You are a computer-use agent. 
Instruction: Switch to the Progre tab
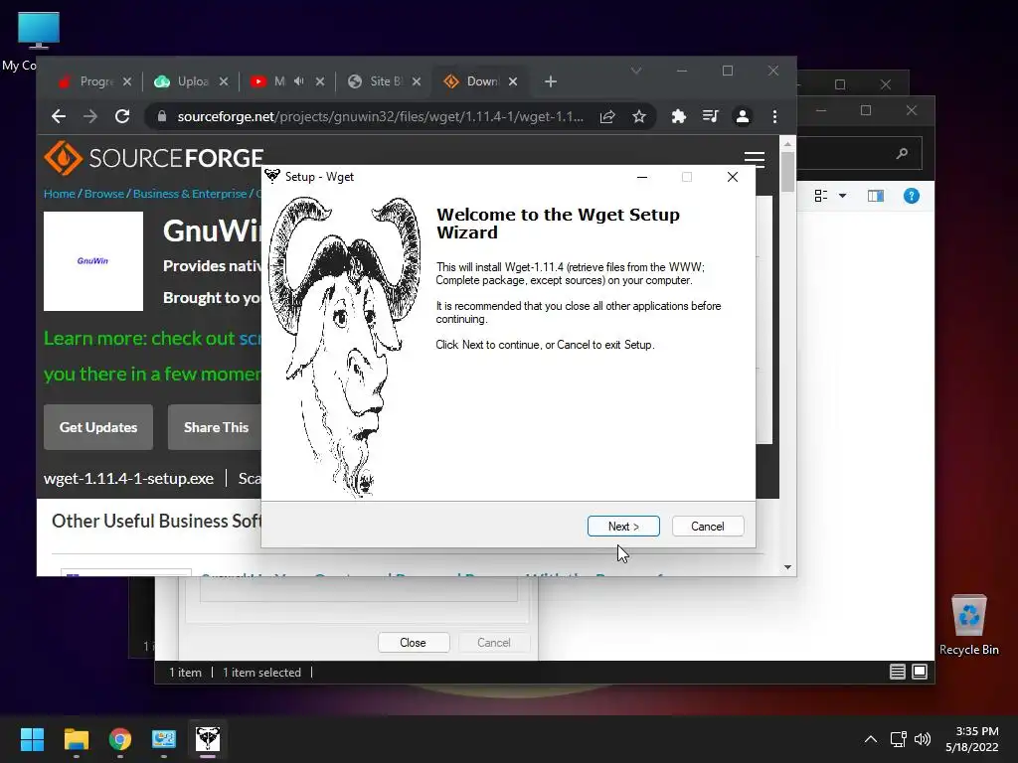96,81
